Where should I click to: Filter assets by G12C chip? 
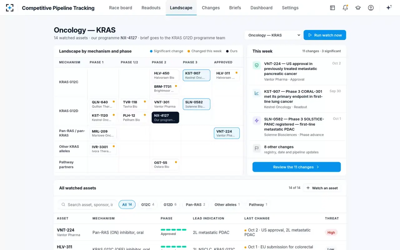pos(148,205)
